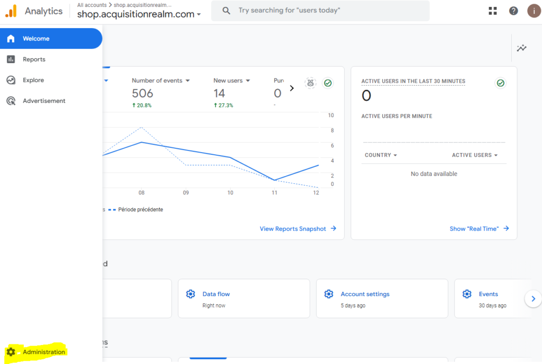Click the Active Users Per Minute label
The image size is (542, 364).
[x=396, y=116]
